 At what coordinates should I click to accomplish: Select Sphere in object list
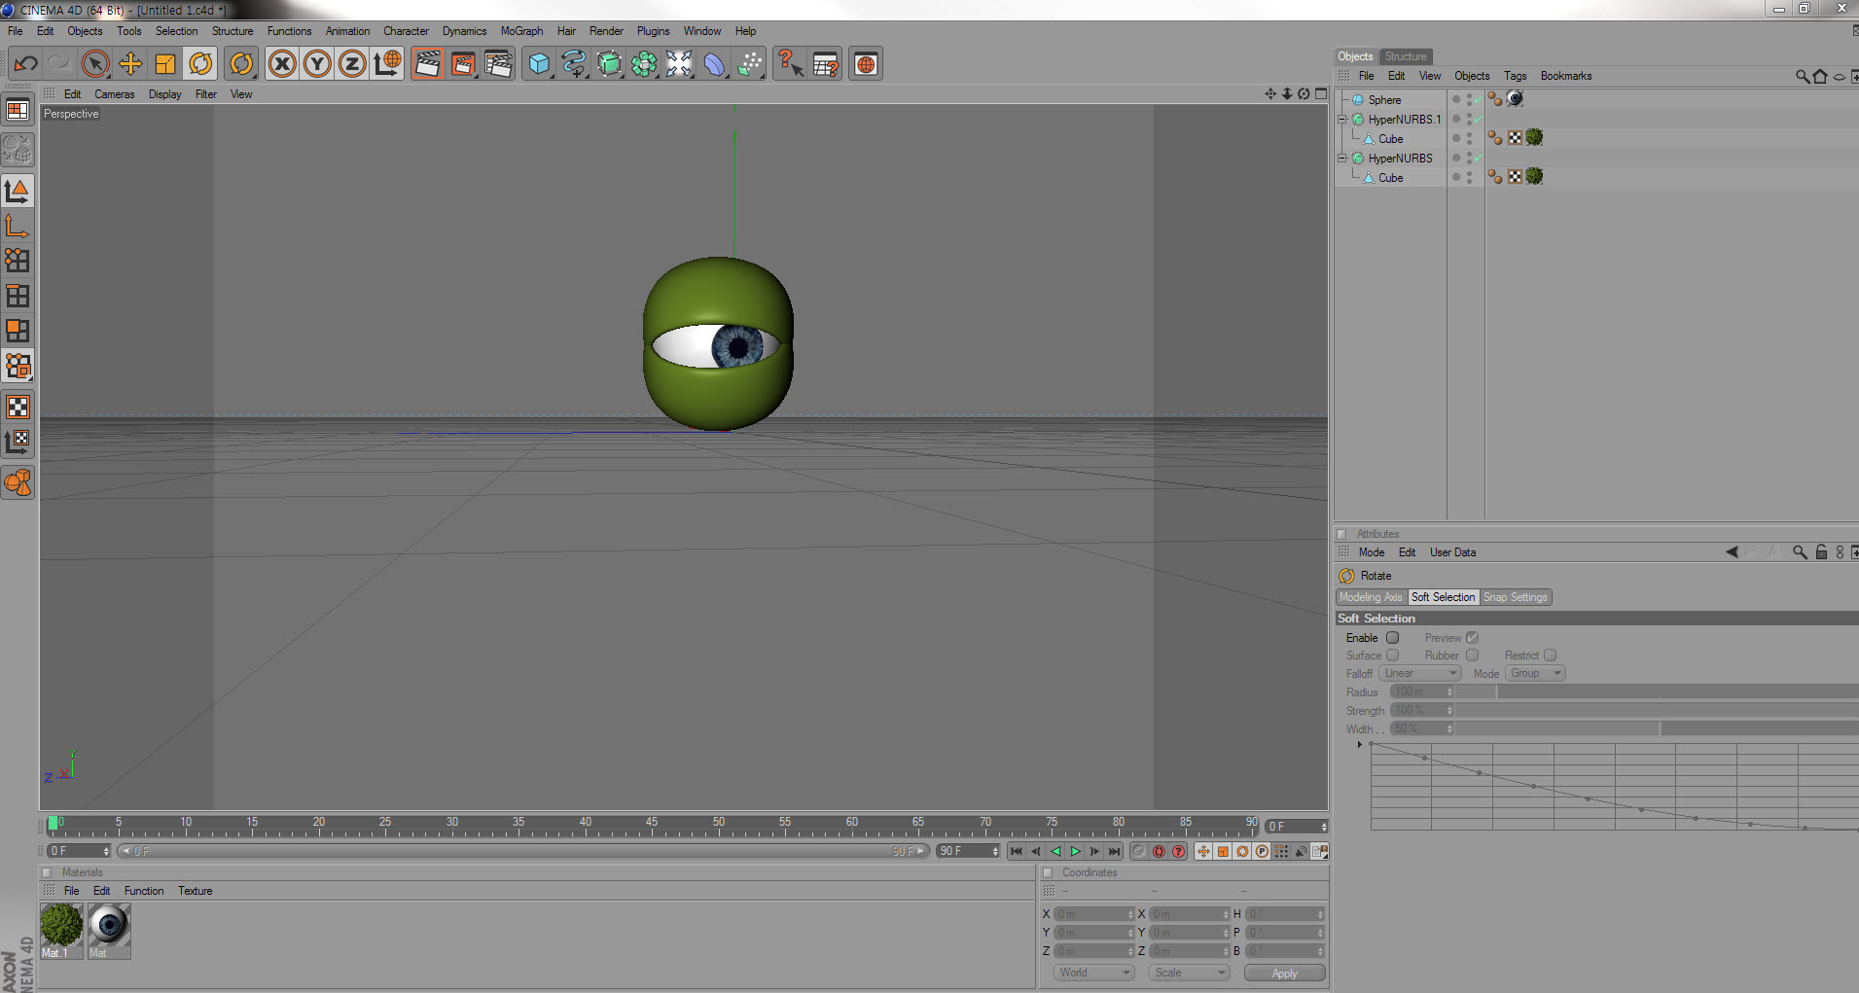(1384, 100)
